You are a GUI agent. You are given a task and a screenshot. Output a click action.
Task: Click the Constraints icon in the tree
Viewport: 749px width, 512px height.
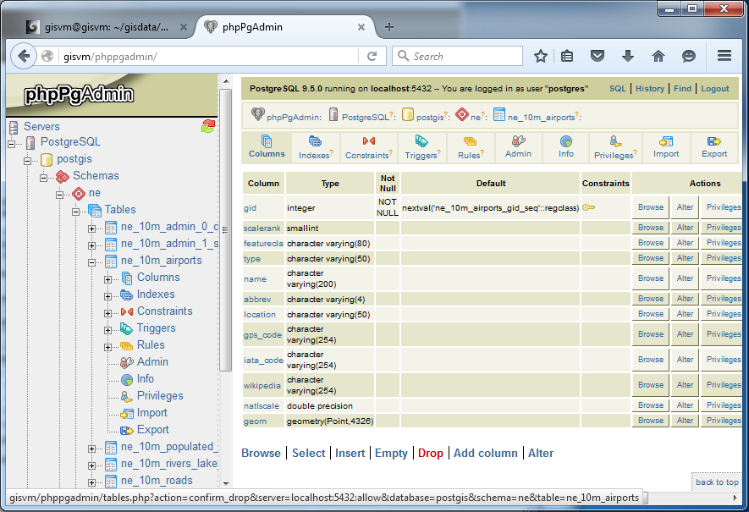127,311
